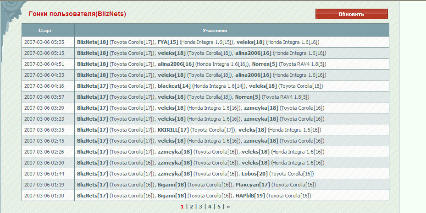Click the Гонки пользователя(BlizNets) heading
426x213 pixels.
77,14
